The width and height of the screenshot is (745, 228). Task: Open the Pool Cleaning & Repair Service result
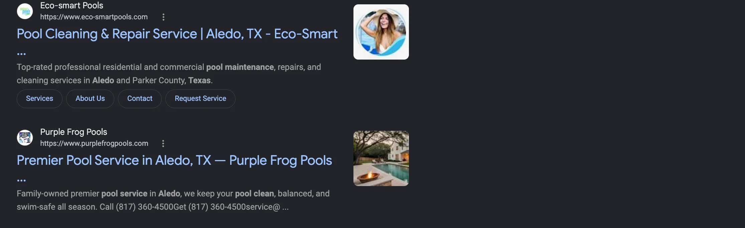pos(177,34)
